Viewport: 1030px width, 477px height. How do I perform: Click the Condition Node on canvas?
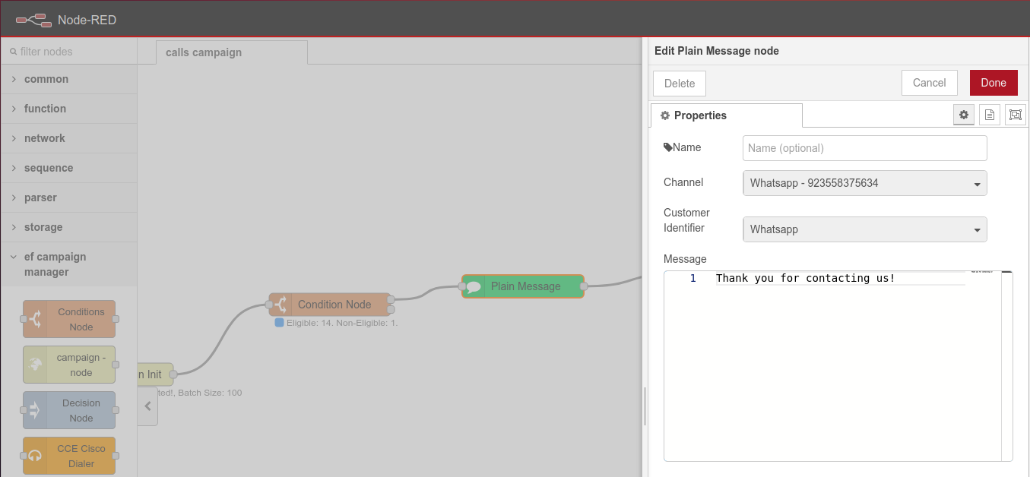pyautogui.click(x=330, y=305)
